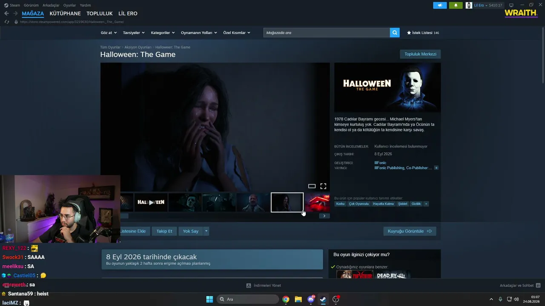
Task: Go to the MAĞAZA tab
Action: (x=33, y=14)
